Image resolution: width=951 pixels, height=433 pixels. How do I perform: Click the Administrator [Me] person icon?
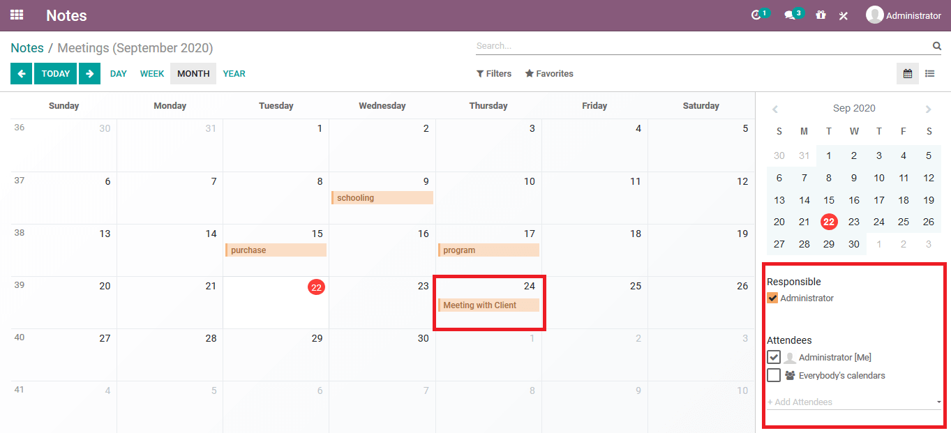[x=790, y=358]
